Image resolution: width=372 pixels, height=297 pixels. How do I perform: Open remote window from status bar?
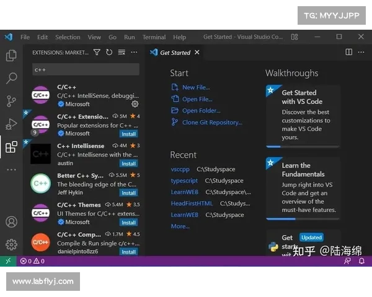click(8, 261)
